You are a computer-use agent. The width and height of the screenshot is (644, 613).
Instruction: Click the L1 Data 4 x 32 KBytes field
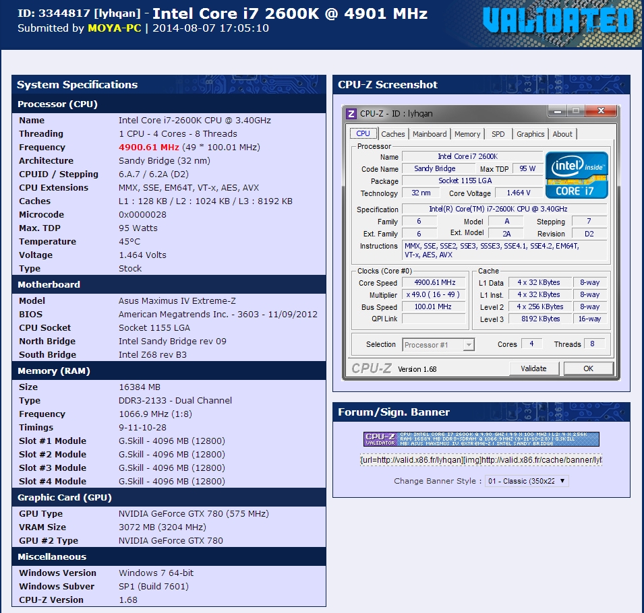(540, 282)
